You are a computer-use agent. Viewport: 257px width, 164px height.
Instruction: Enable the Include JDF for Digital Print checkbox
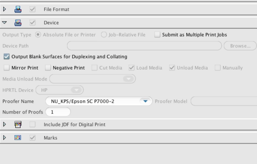(32, 124)
